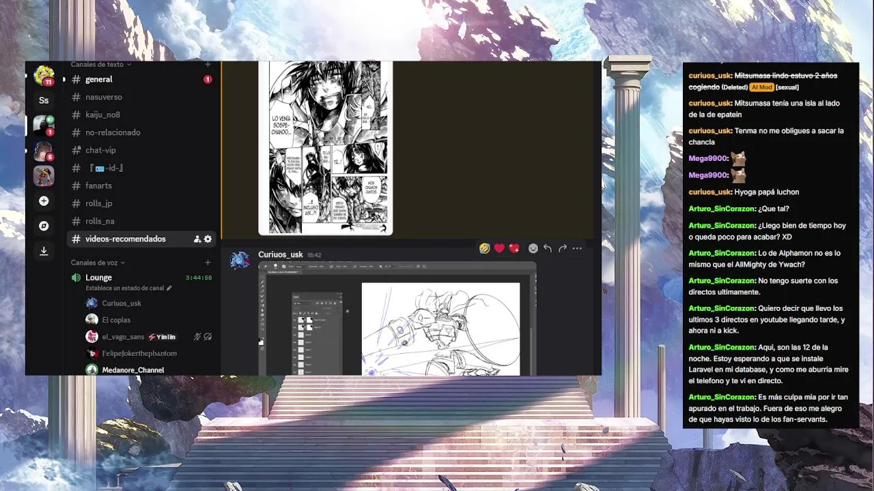Viewport: 874px width, 491px height.
Task: Open the nasuverso channel
Action: pos(141,98)
